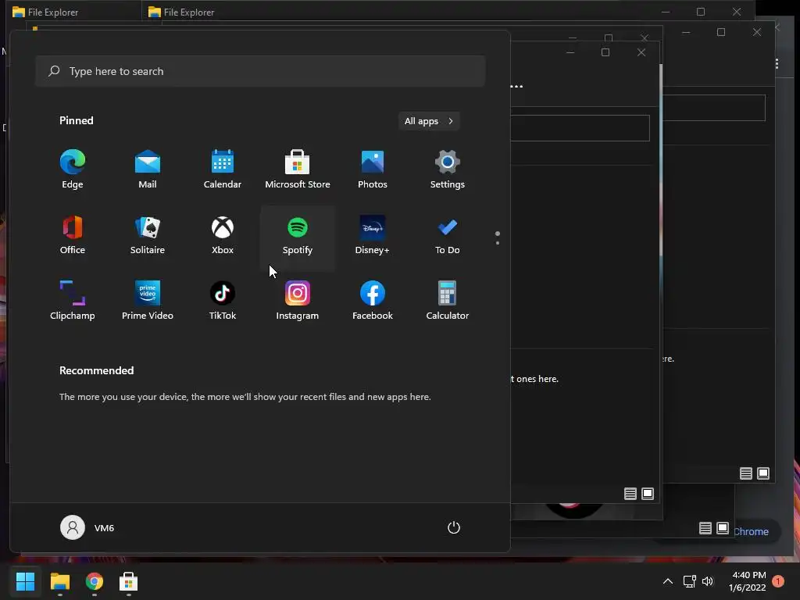Open three-dot menu in the front background window

tap(516, 86)
